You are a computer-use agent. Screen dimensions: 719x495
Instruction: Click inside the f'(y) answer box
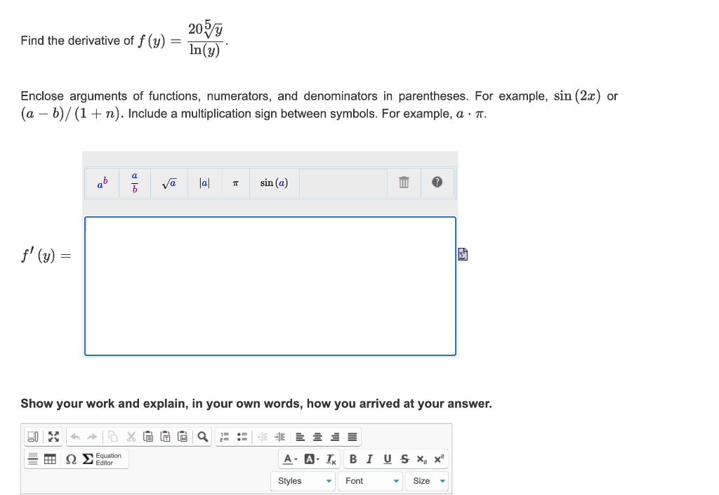tap(270, 284)
